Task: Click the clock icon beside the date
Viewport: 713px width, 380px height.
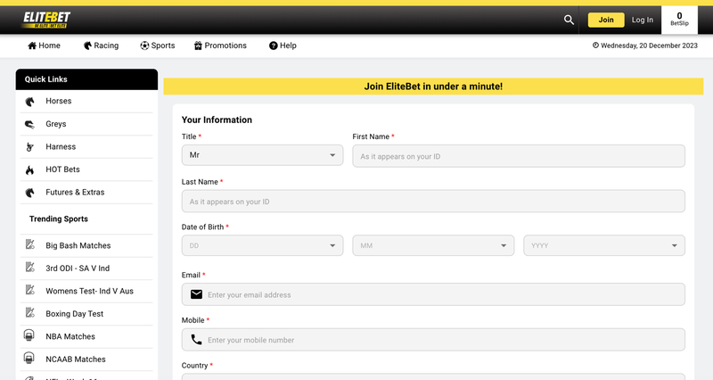Action: (595, 45)
